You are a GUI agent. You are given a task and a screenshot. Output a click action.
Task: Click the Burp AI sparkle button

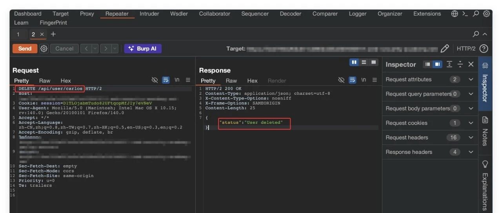coord(143,49)
